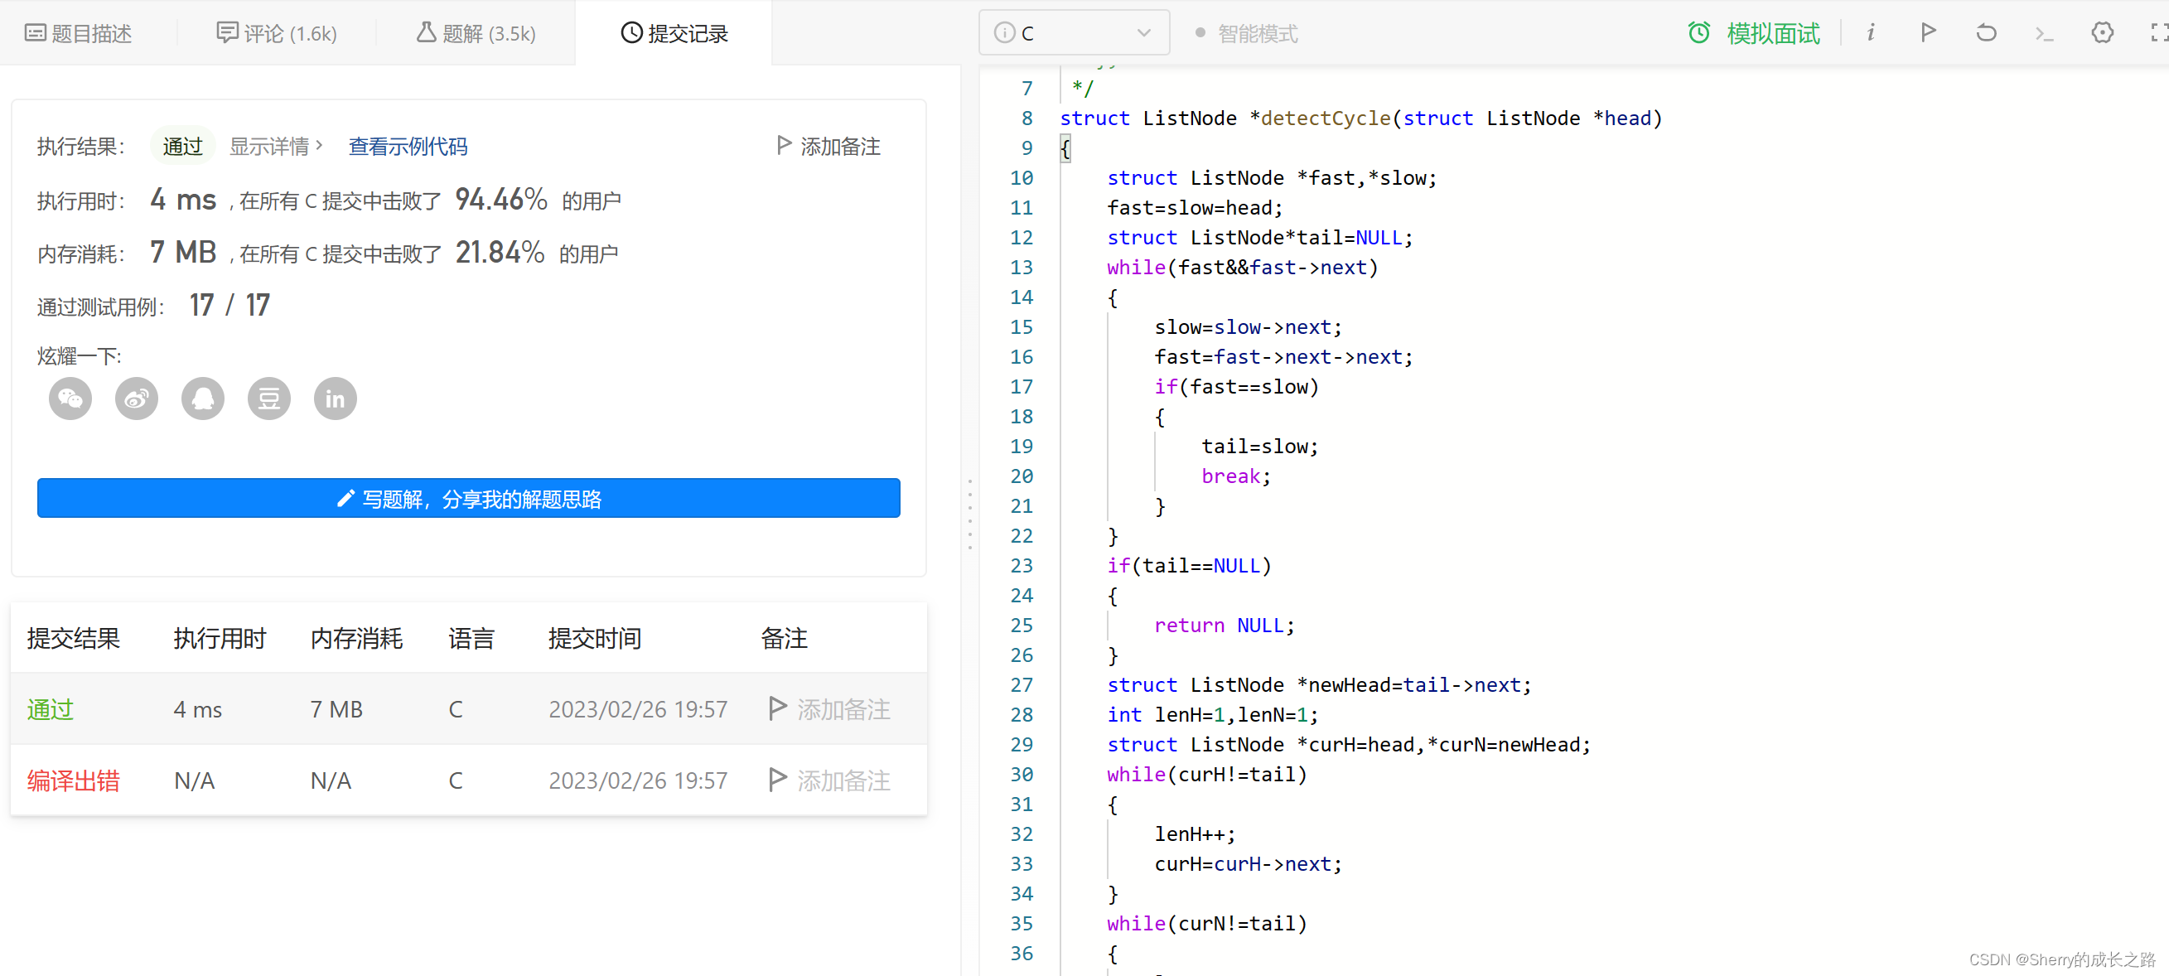The image size is (2169, 976).
Task: Click the info italic i icon
Action: 1871,33
